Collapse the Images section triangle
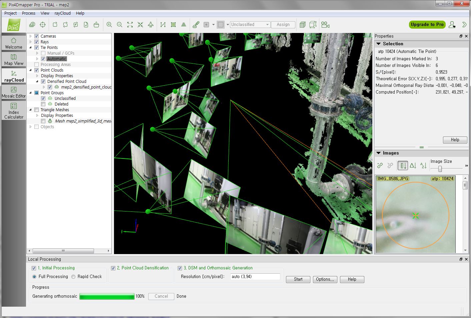Viewport: 471px width, 318px height. point(379,153)
